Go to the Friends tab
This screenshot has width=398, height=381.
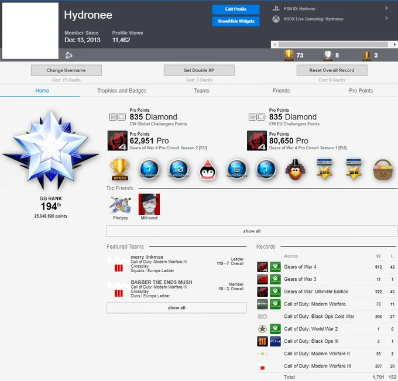click(x=281, y=91)
